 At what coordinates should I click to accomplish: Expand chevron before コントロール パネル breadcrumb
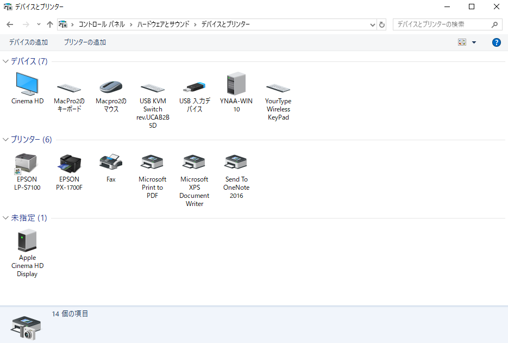pos(72,24)
